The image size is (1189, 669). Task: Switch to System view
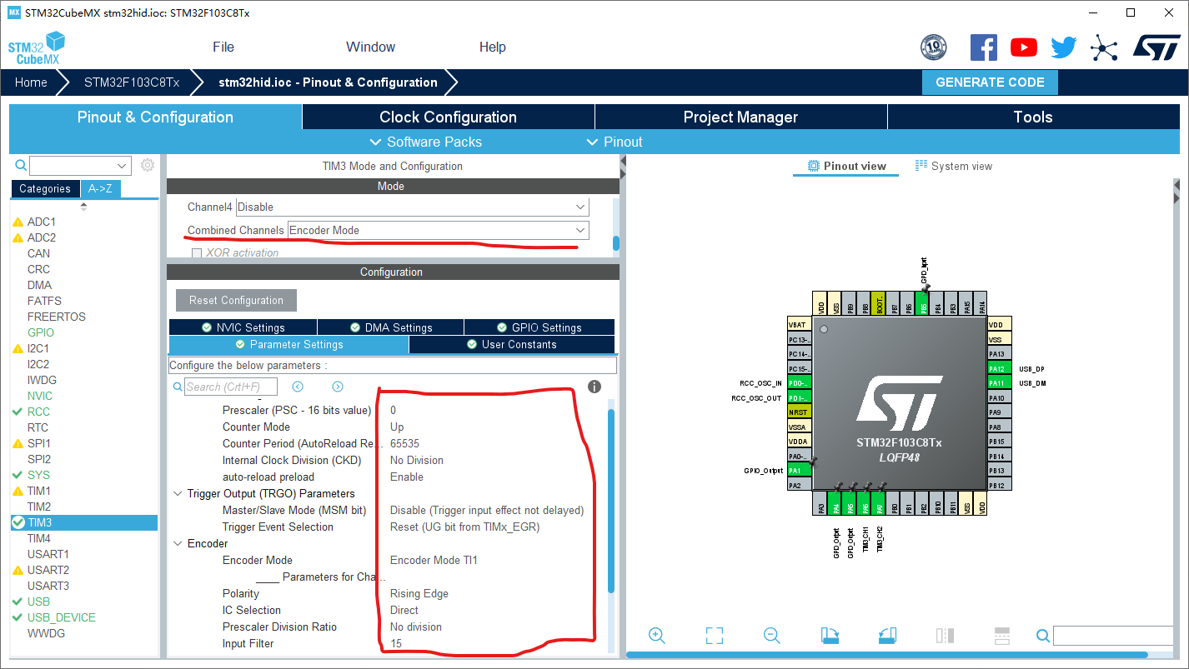954,166
